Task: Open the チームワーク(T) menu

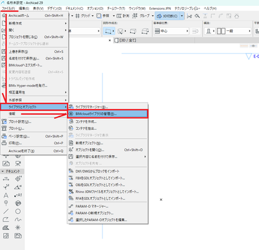Action: click(x=116, y=8)
